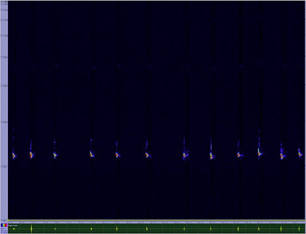Click the rainbow color scale swatch

click(4, 225)
